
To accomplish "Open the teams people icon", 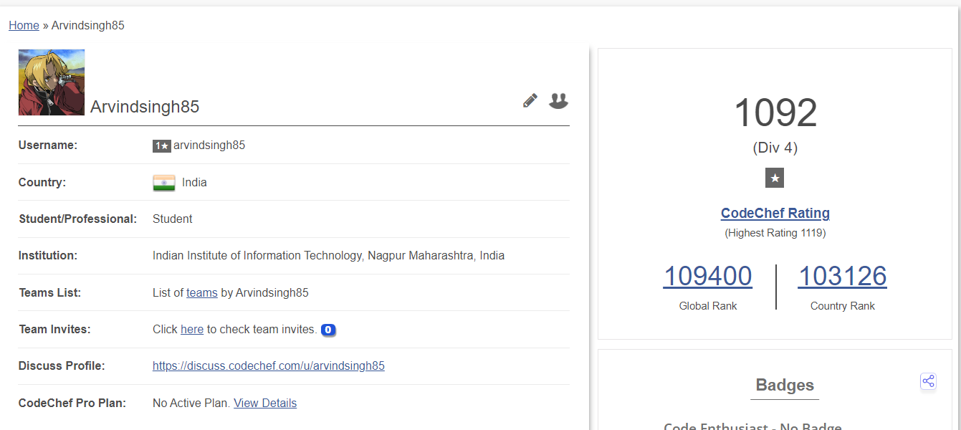I will click(558, 101).
